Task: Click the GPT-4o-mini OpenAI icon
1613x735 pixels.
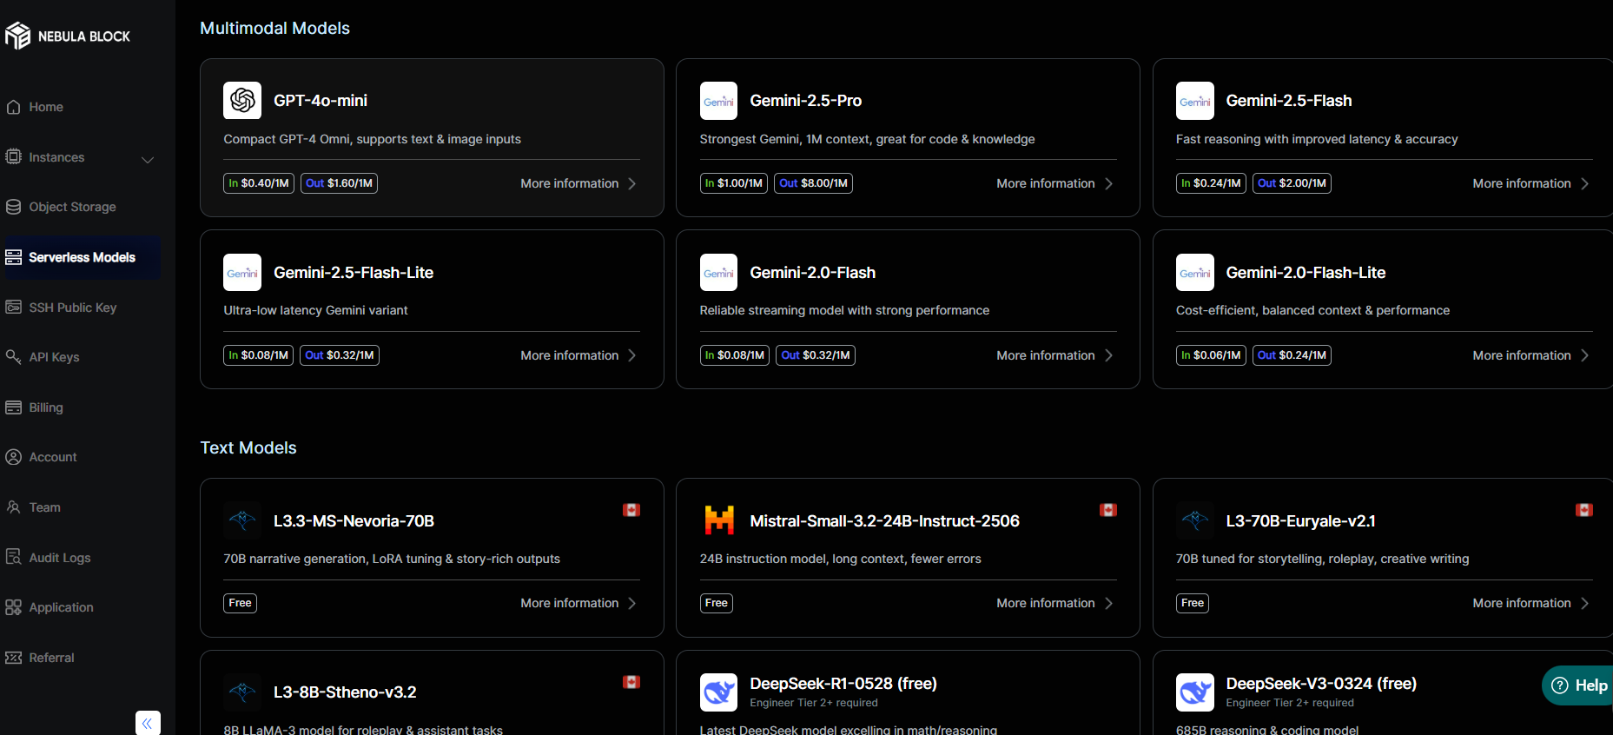Action: [x=242, y=101]
